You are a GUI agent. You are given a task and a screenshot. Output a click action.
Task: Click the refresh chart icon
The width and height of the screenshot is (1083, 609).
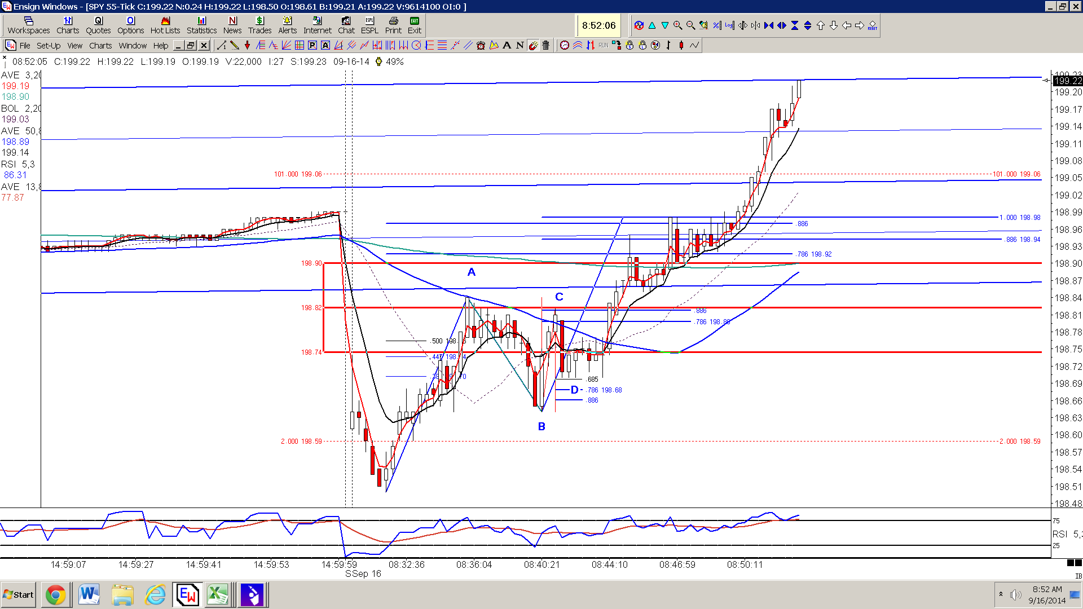[639, 25]
